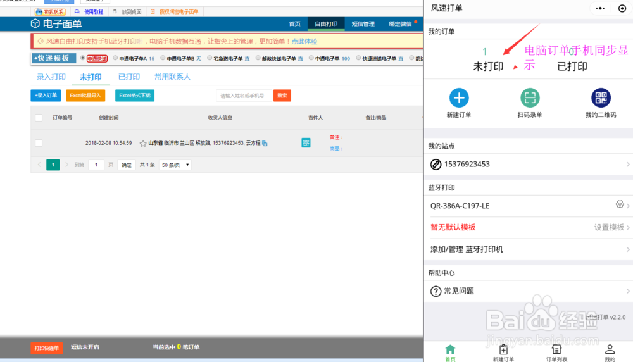This screenshot has height=362, width=633.
Task: Expand 添加/管理 蓝牙打印机 row
Action: (x=529, y=249)
